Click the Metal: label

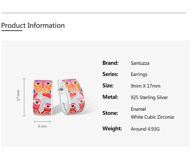(x=110, y=97)
